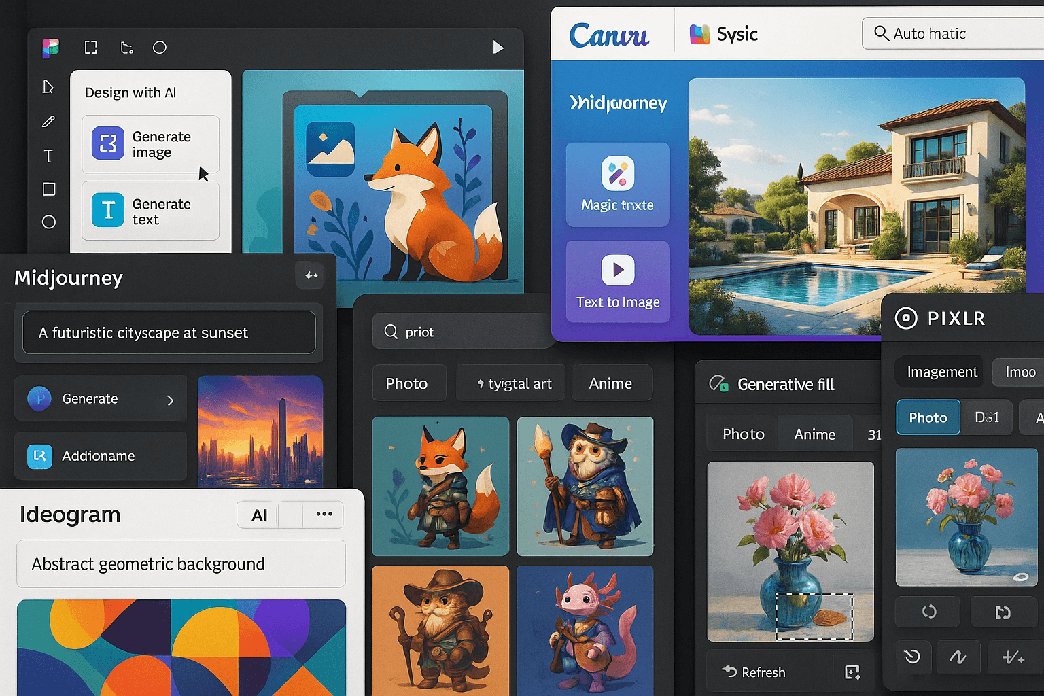Open Ideogram three-dots menu
This screenshot has width=1044, height=696.
324,514
